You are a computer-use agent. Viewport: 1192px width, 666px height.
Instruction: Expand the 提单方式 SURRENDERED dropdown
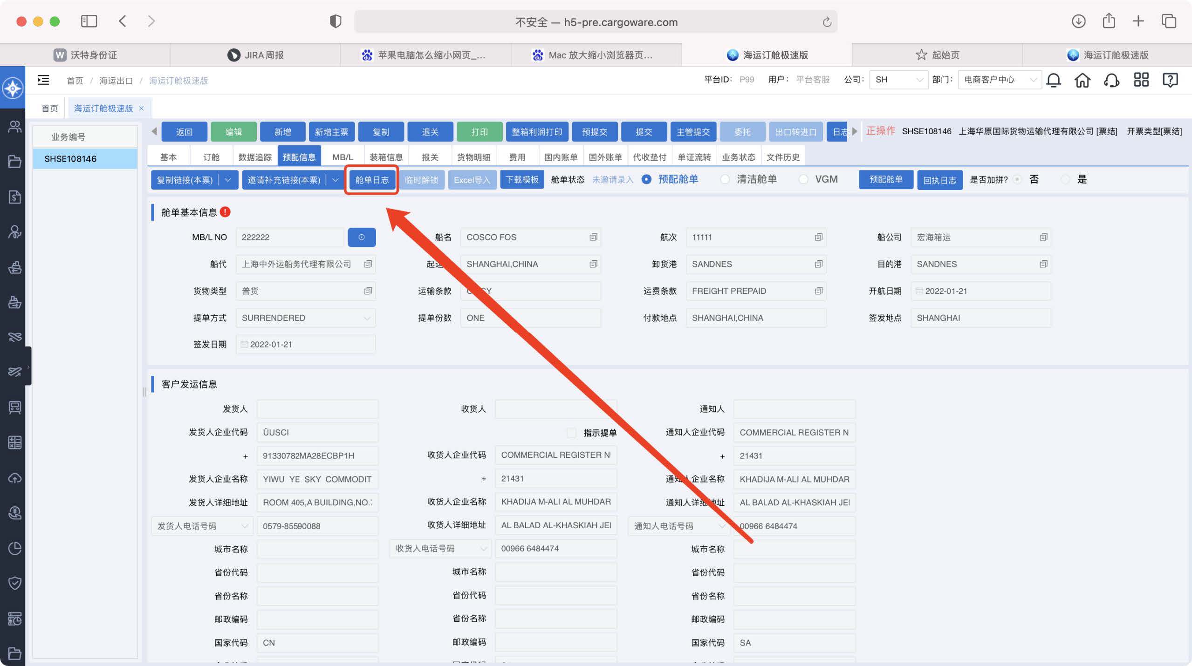(367, 318)
